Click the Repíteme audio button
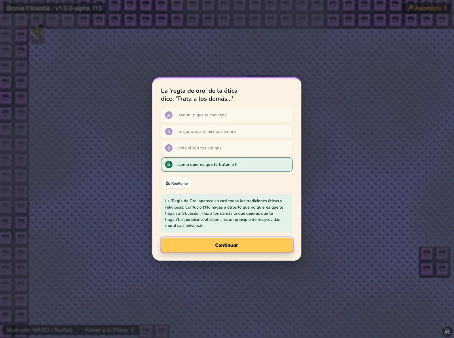Viewport: 454px width, 338px height. 176,183
